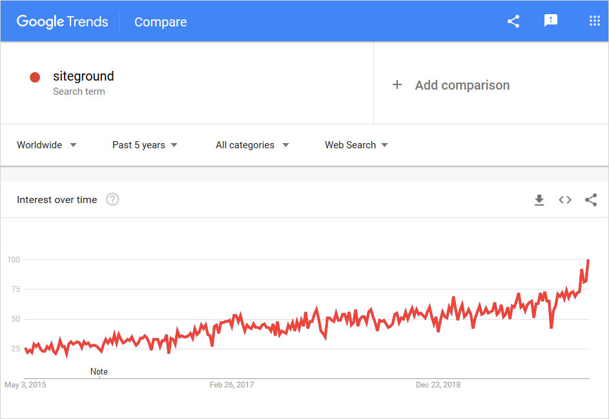Click the peak point of the trend line
Viewport: 609px width, 419px height.
(588, 260)
